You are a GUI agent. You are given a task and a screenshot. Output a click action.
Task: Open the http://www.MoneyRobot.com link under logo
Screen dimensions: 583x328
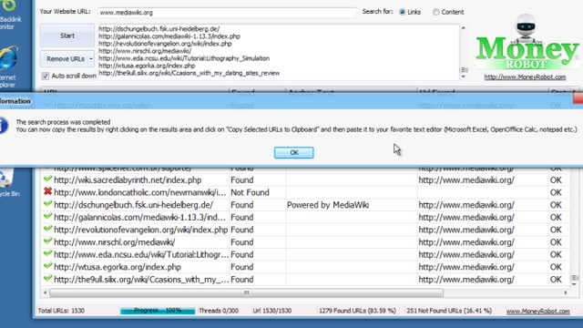pyautogui.click(x=525, y=77)
